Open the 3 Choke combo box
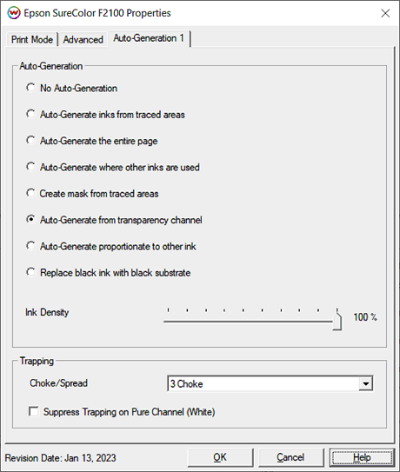The height and width of the screenshot is (472, 400). 270,383
